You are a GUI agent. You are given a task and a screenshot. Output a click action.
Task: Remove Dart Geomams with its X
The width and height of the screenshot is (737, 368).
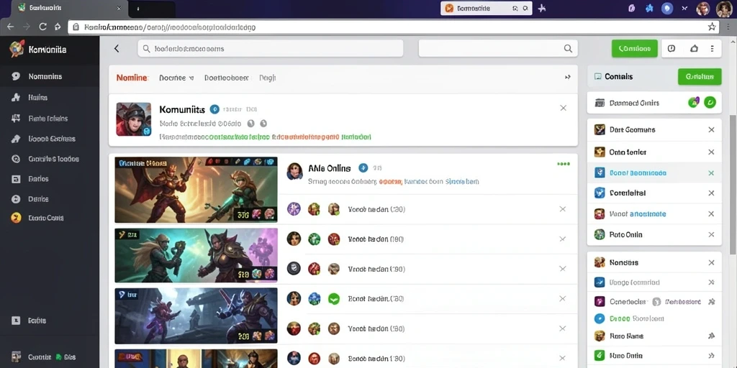[x=711, y=130]
